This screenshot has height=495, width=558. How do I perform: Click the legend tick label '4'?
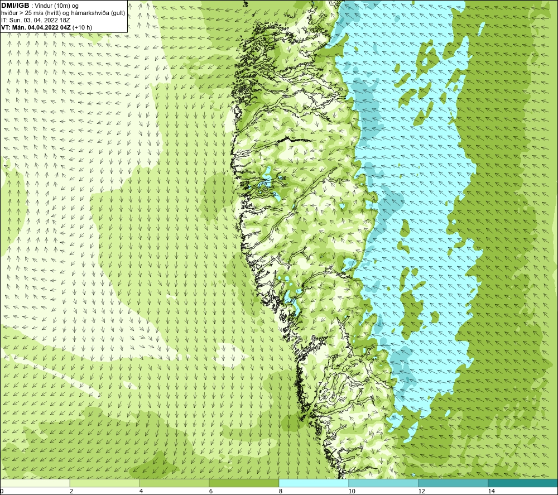coord(141,491)
